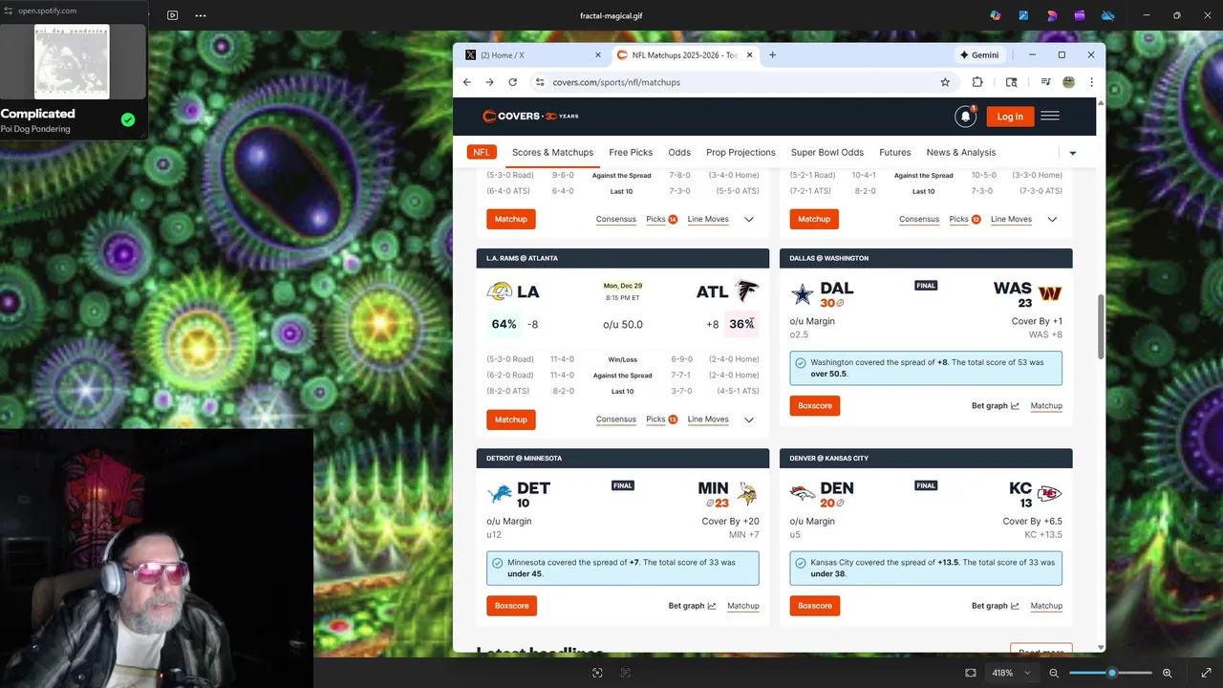Click Matchup button for L.A. Rams @ Atlanta
Screen dimensions: 1223x688
point(510,419)
